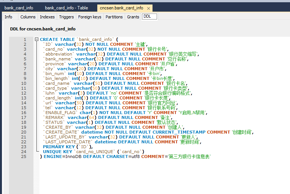The image size is (290, 194).
Task: Select the DDL sub-tab
Action: tap(147, 17)
